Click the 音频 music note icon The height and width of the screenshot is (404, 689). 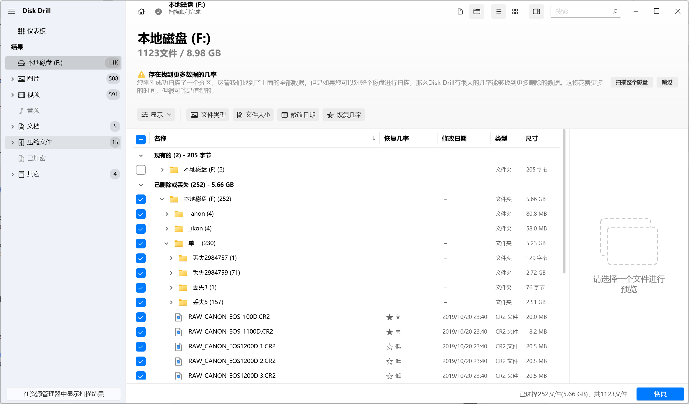(21, 111)
